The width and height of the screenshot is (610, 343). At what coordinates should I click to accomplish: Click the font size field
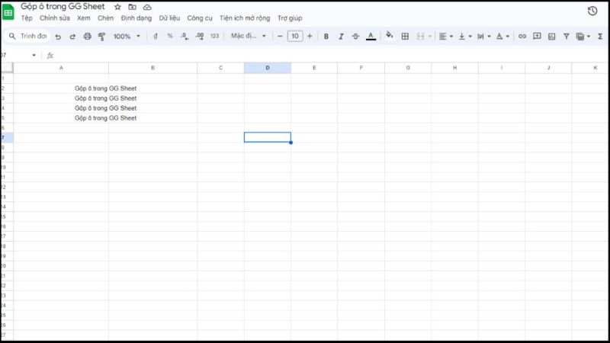click(295, 36)
